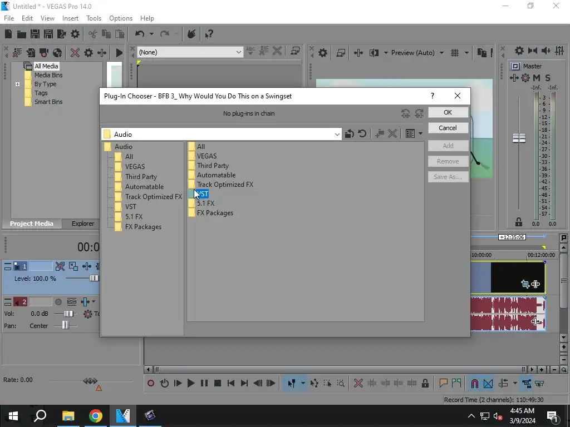This screenshot has width=570, height=427.
Task: Open the (None) preset dropdown
Action: click(x=238, y=52)
